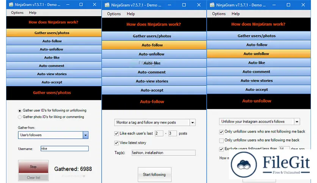The height and width of the screenshot is (183, 317).
Task: Click the red Stop button
Action: [x=33, y=167]
